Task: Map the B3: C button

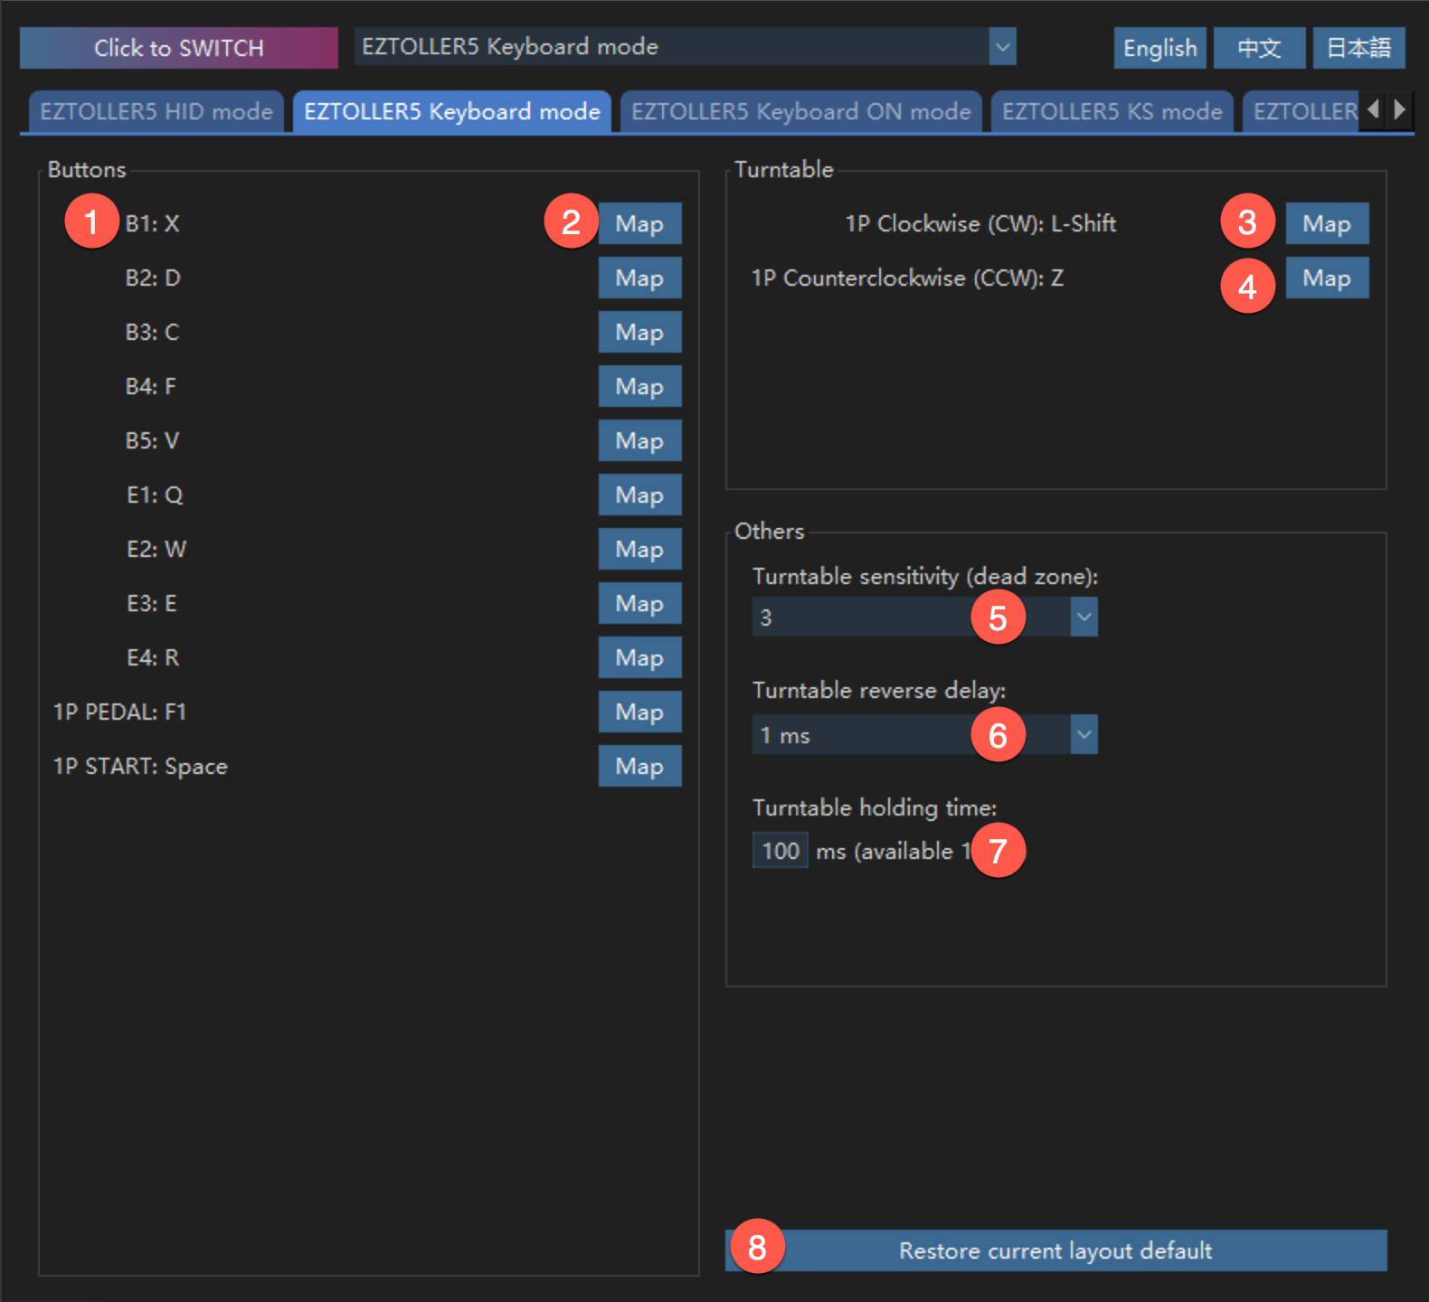Action: click(x=640, y=332)
